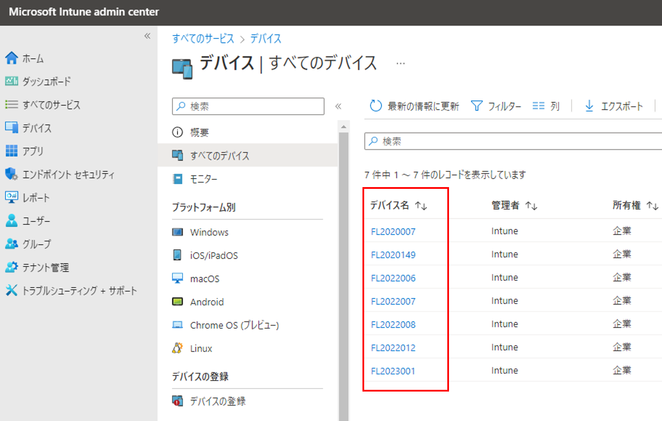
Task: Click the Microsoft Intune admin center title
Action: (84, 12)
